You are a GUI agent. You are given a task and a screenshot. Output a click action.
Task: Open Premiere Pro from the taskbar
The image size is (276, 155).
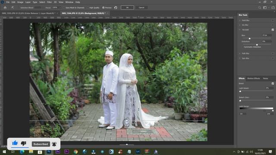coord(66,152)
